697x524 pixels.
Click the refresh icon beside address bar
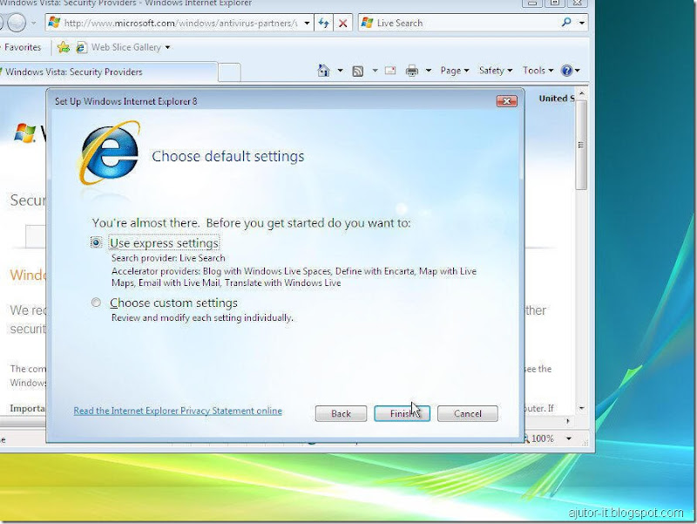click(x=323, y=23)
